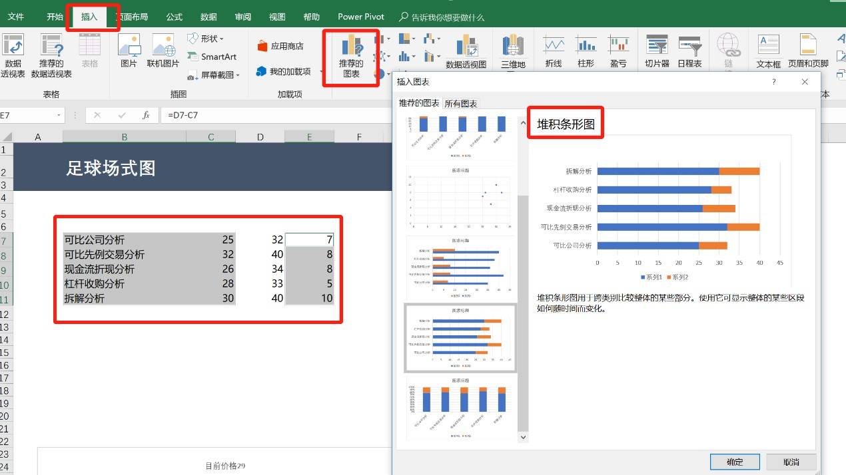The width and height of the screenshot is (846, 475).
Task: Click the 文本框 text box icon
Action: tap(768, 51)
